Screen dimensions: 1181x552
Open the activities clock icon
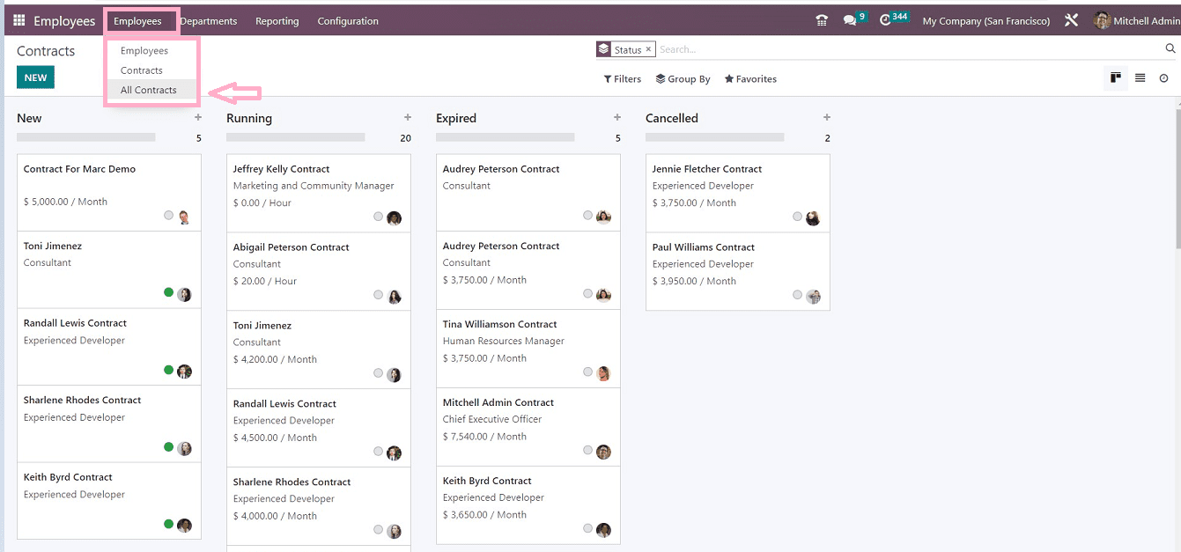point(885,20)
